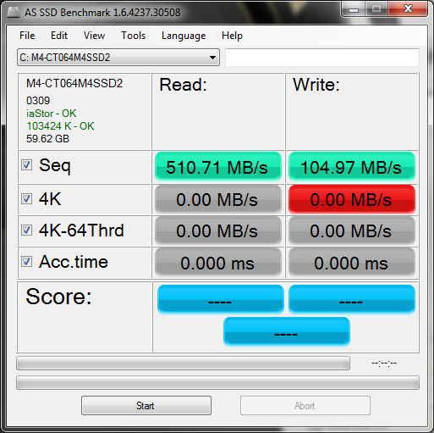The height and width of the screenshot is (433, 434).
Task: Disable the Acc.time test checkbox
Action: click(x=27, y=262)
